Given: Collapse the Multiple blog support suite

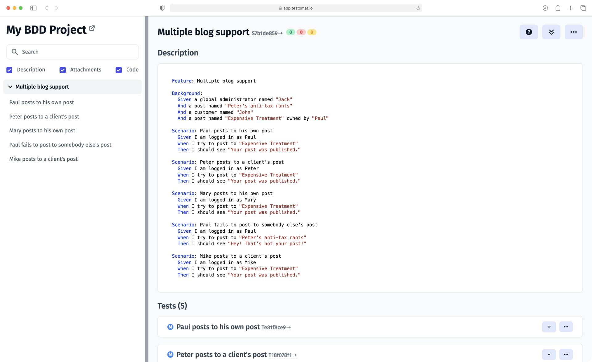Looking at the screenshot, I should (10, 87).
